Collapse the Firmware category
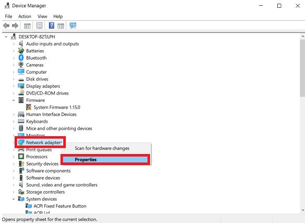The width and height of the screenshot is (305, 223). coord(14,100)
